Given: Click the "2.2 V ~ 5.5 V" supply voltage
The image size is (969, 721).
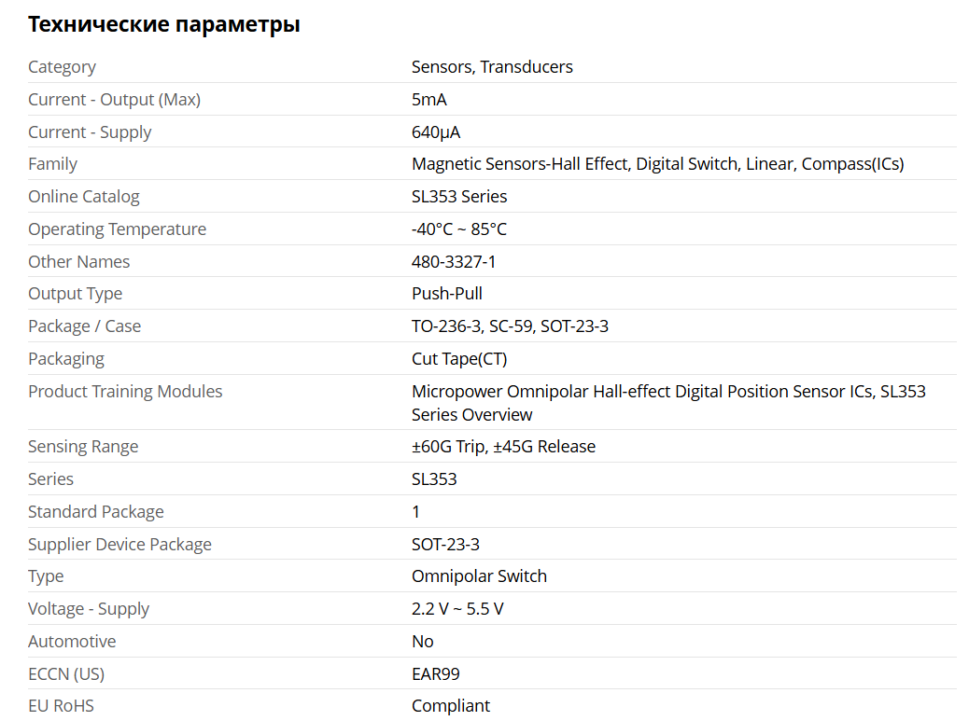Looking at the screenshot, I should coord(457,609).
